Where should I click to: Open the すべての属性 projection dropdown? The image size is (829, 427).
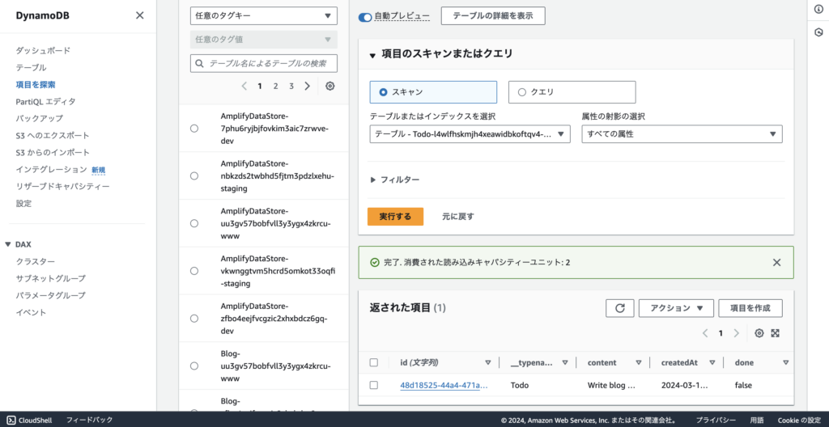(x=682, y=134)
